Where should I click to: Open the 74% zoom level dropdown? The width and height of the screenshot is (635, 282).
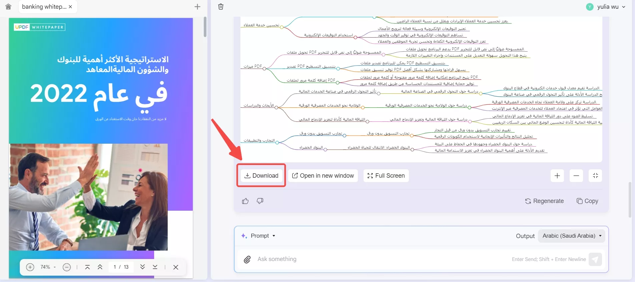point(48,267)
